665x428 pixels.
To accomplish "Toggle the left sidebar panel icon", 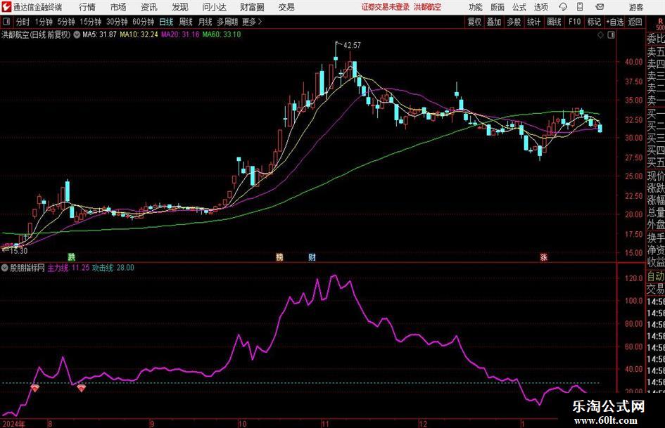I will [6, 22].
